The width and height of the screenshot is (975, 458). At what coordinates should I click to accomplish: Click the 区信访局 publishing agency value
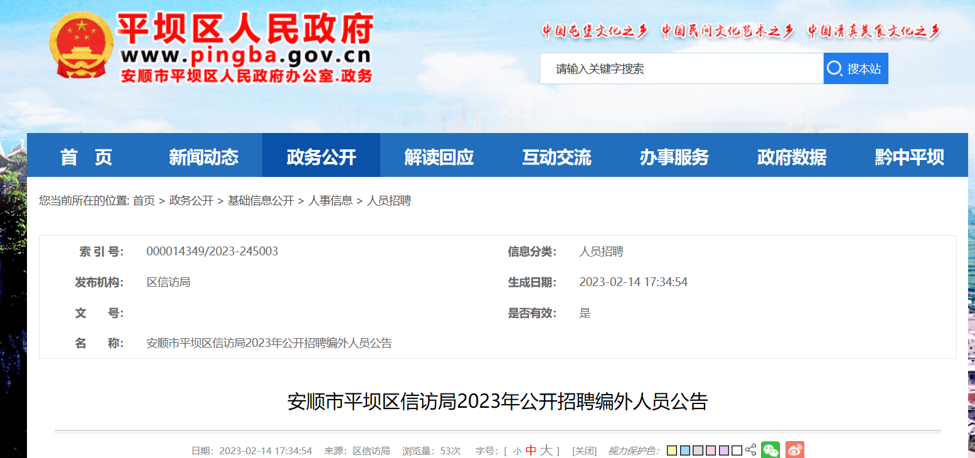[x=168, y=282]
